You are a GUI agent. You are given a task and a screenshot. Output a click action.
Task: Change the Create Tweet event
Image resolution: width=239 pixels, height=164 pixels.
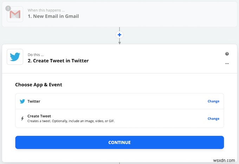213,118
